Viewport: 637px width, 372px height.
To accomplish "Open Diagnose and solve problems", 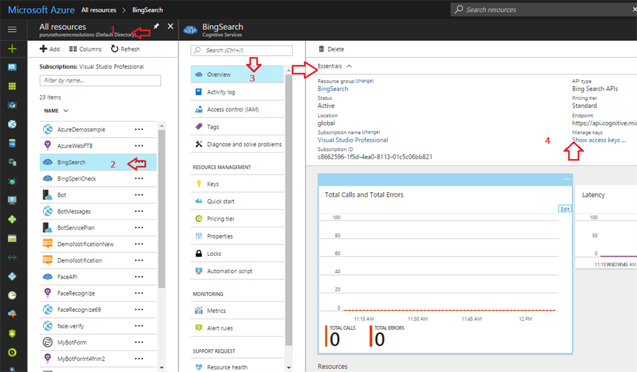I will tap(237, 145).
